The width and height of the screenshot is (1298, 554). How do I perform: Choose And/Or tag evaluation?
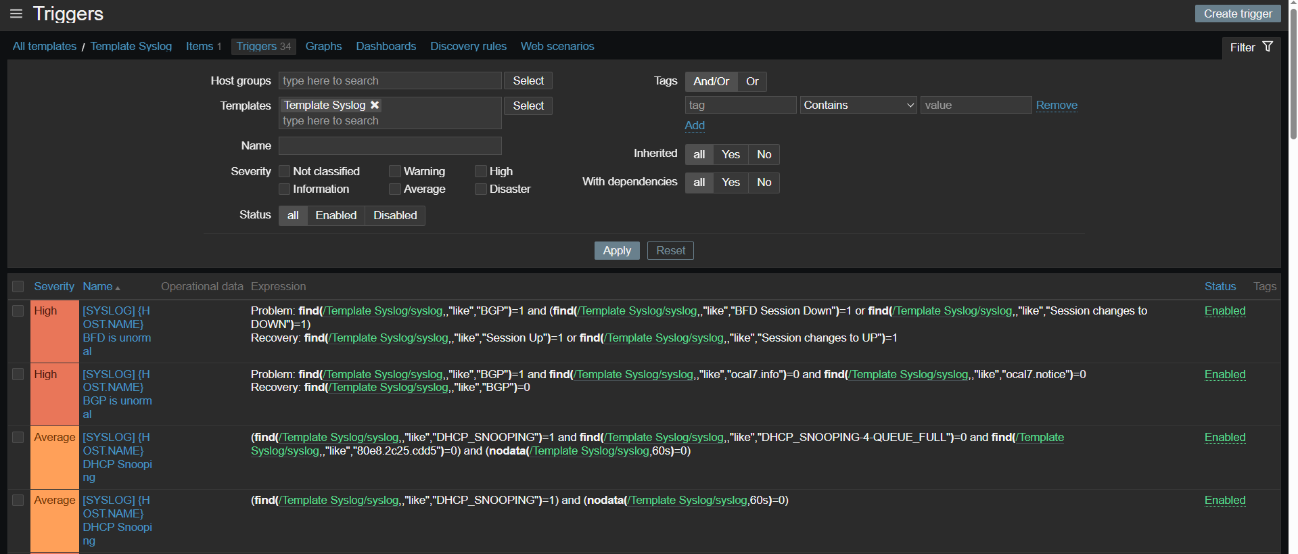[712, 81]
